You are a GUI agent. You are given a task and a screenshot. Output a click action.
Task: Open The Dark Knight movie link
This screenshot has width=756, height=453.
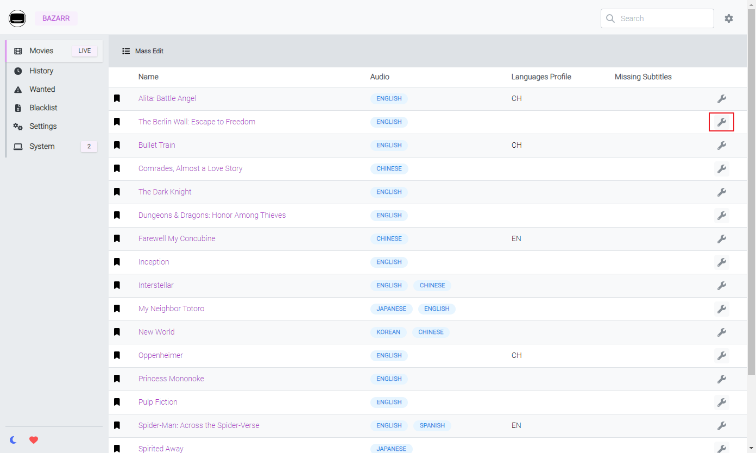(x=165, y=192)
